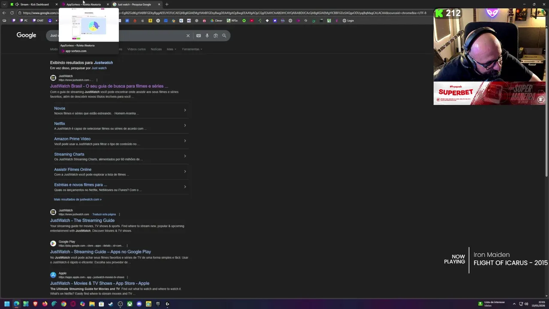Open Microsoft Store from the taskbar

click(101, 304)
